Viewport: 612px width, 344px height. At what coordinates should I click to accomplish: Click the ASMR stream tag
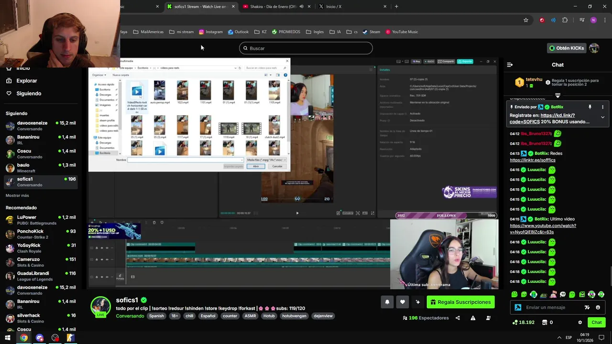coord(250,316)
